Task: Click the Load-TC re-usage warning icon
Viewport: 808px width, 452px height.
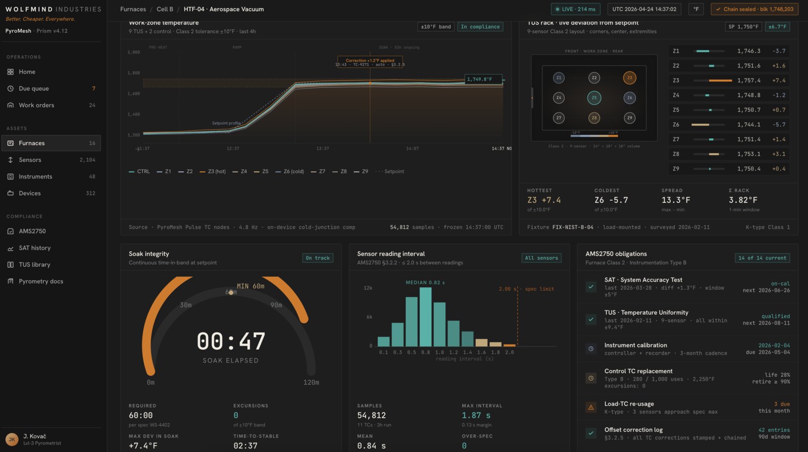Action: (x=590, y=407)
